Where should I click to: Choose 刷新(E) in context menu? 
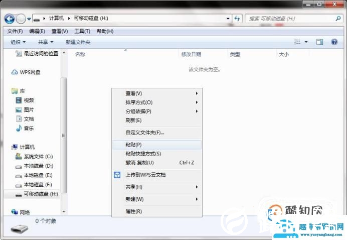[157, 121]
